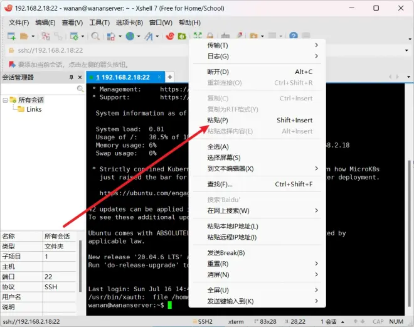Viewport: 414px width, 327px height.
Task: Click the 文件夹 type value cell
Action: pos(60,247)
